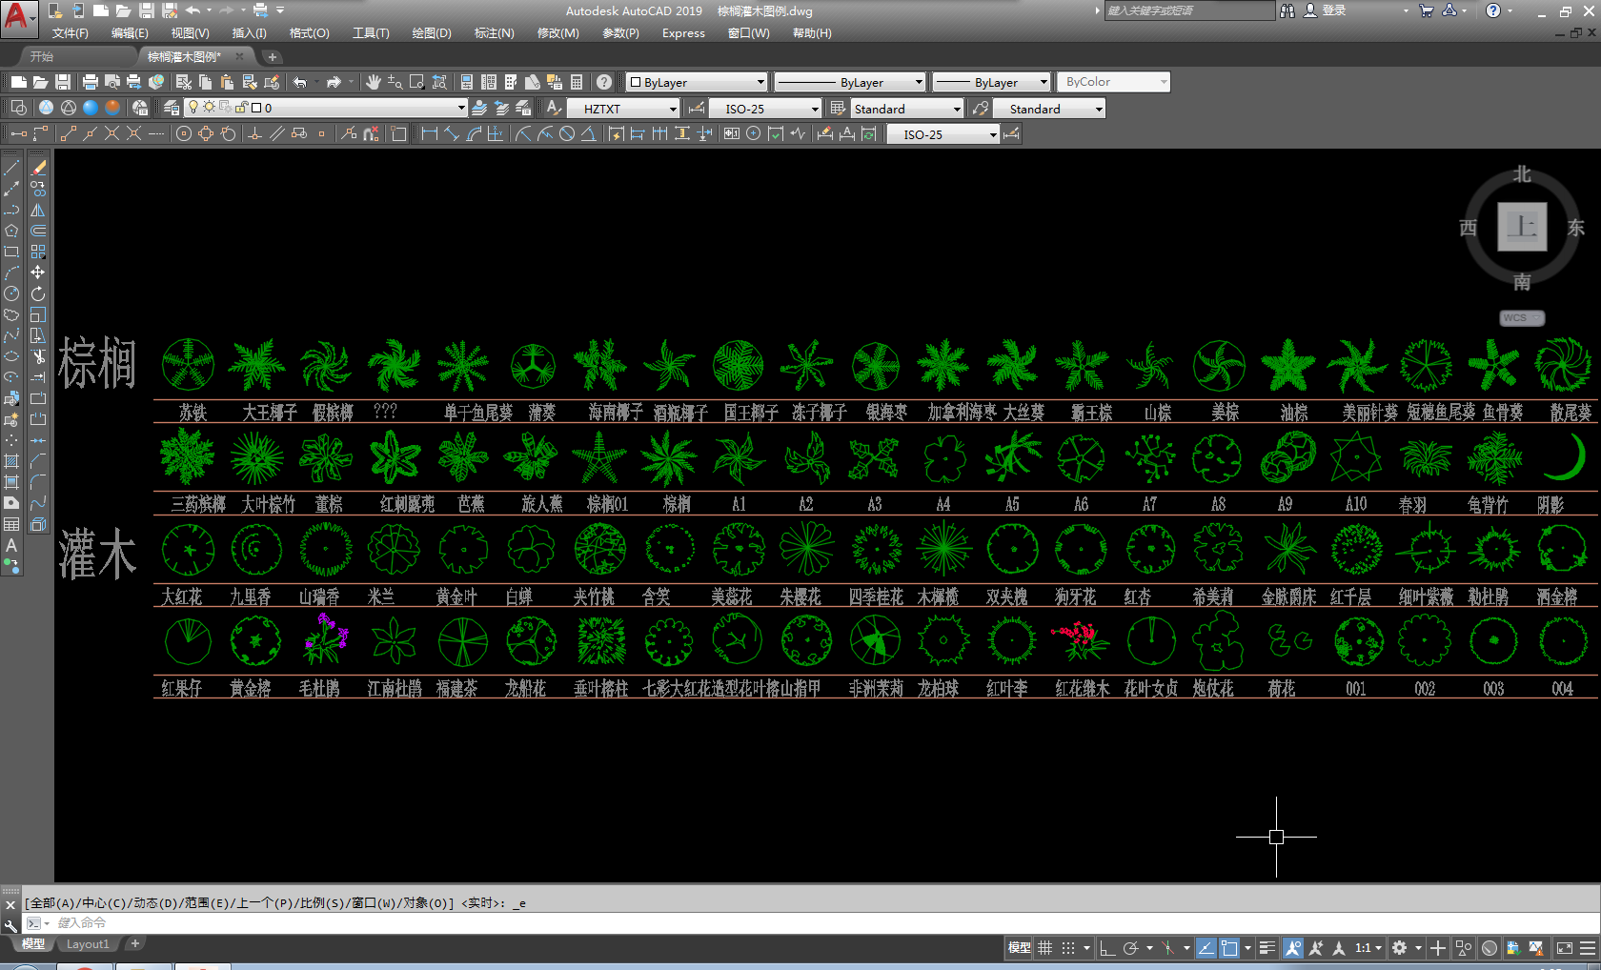
Task: Toggle object snap in status bar
Action: (1229, 947)
